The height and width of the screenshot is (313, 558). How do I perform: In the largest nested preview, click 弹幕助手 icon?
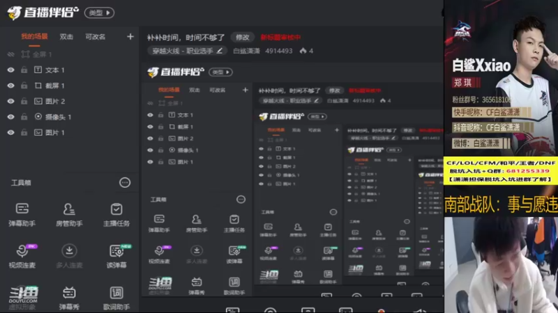click(159, 219)
